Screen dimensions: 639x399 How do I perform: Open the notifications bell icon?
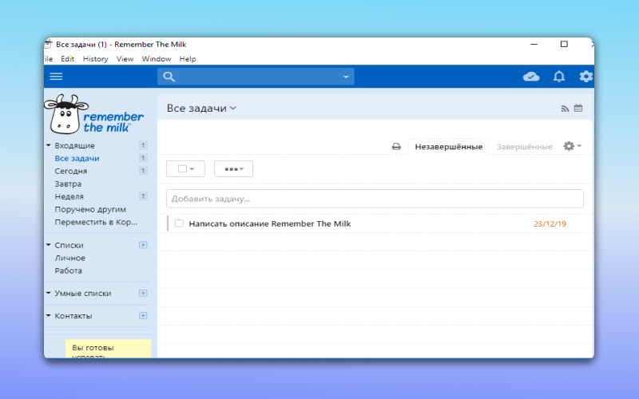point(558,77)
